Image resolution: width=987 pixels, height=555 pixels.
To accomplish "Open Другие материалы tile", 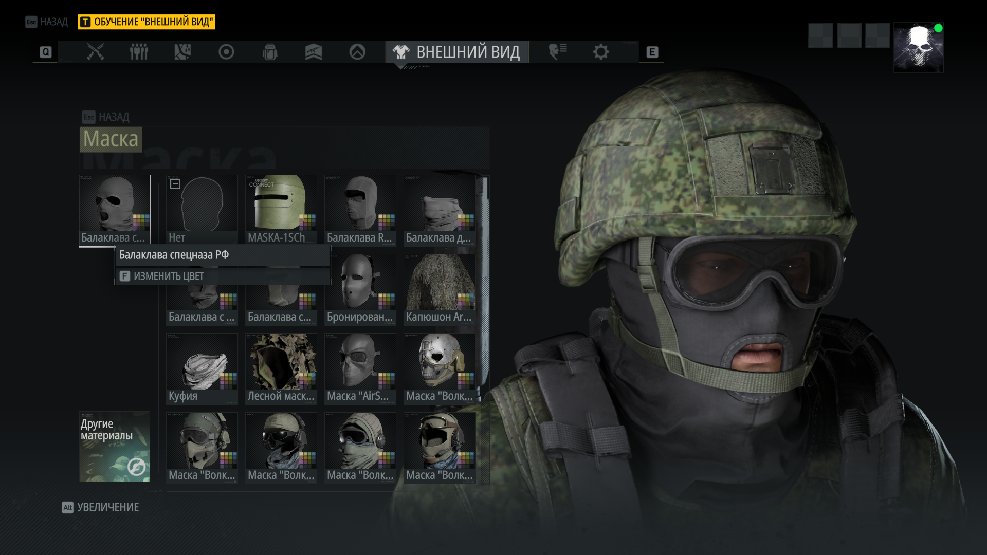I will coord(115,446).
